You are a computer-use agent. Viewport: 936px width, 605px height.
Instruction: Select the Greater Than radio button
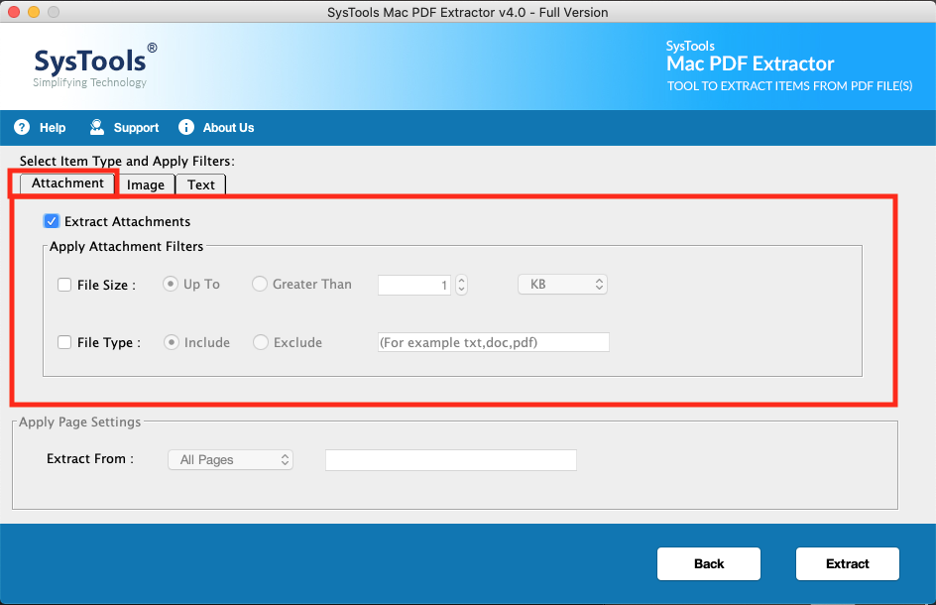click(260, 285)
